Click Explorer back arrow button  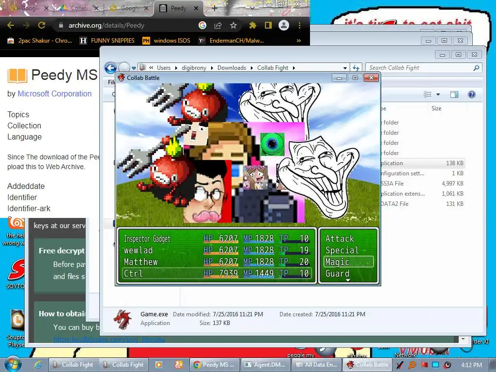click(x=110, y=68)
